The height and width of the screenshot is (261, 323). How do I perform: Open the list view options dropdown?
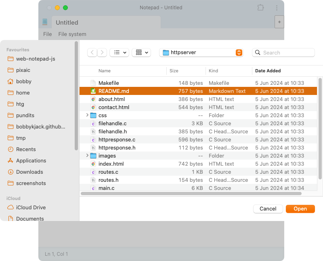(119, 53)
